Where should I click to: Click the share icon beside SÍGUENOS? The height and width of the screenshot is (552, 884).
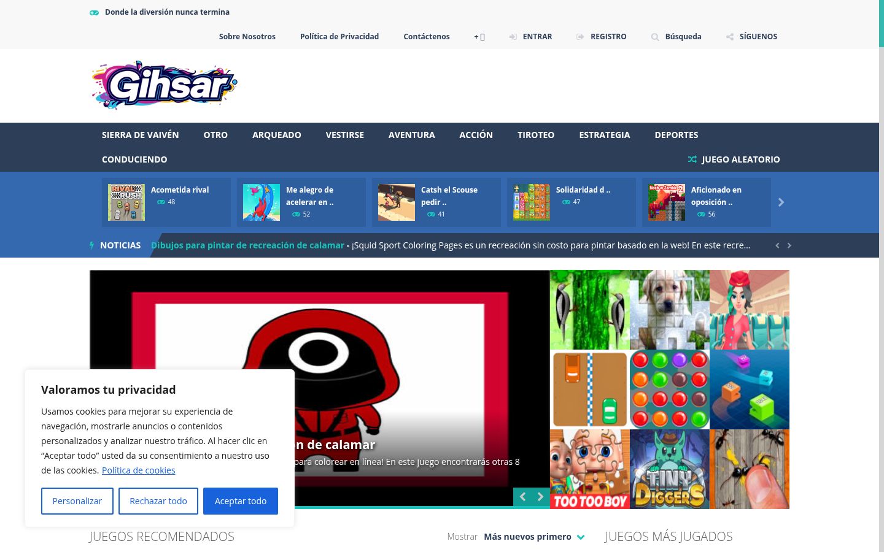coord(730,37)
